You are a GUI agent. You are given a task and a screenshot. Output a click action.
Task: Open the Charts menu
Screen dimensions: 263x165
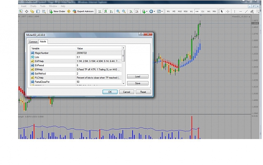tap(33, 6)
